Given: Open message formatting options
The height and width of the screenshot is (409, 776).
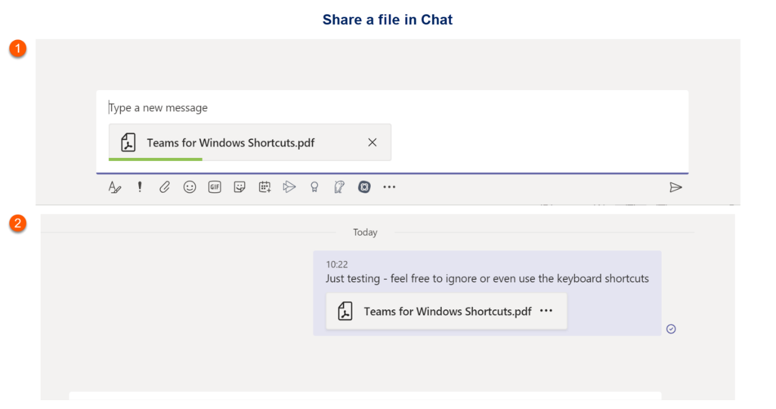Looking at the screenshot, I should click(115, 187).
